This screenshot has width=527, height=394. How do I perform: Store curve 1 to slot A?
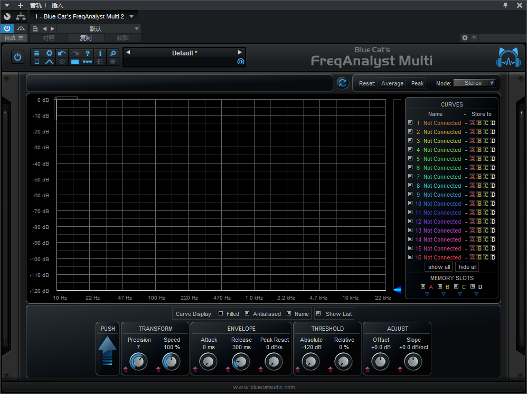(472, 123)
